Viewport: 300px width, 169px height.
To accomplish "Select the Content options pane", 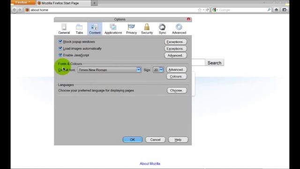I will (95, 29).
